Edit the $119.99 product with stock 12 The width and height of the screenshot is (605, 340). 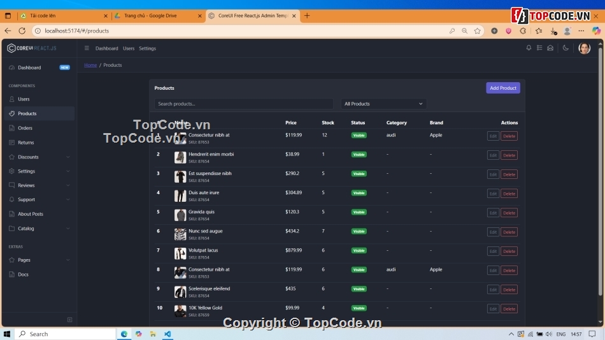pos(493,136)
